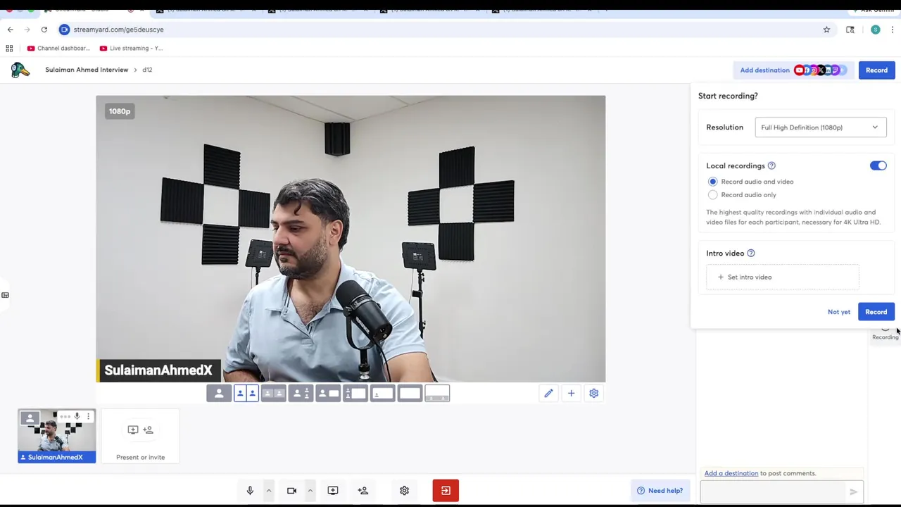Click the SulaimanAhmedX participant thumbnail
Screen dimensions: 901x507
pos(57,436)
